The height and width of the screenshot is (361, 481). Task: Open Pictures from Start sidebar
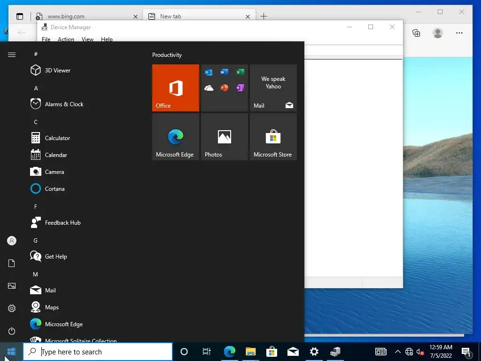click(12, 286)
